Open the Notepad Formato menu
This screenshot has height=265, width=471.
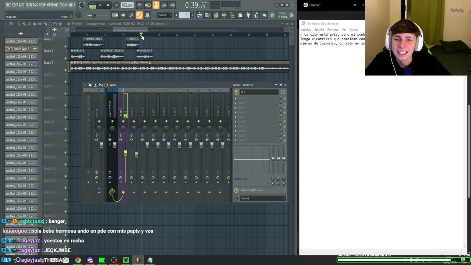click(333, 29)
